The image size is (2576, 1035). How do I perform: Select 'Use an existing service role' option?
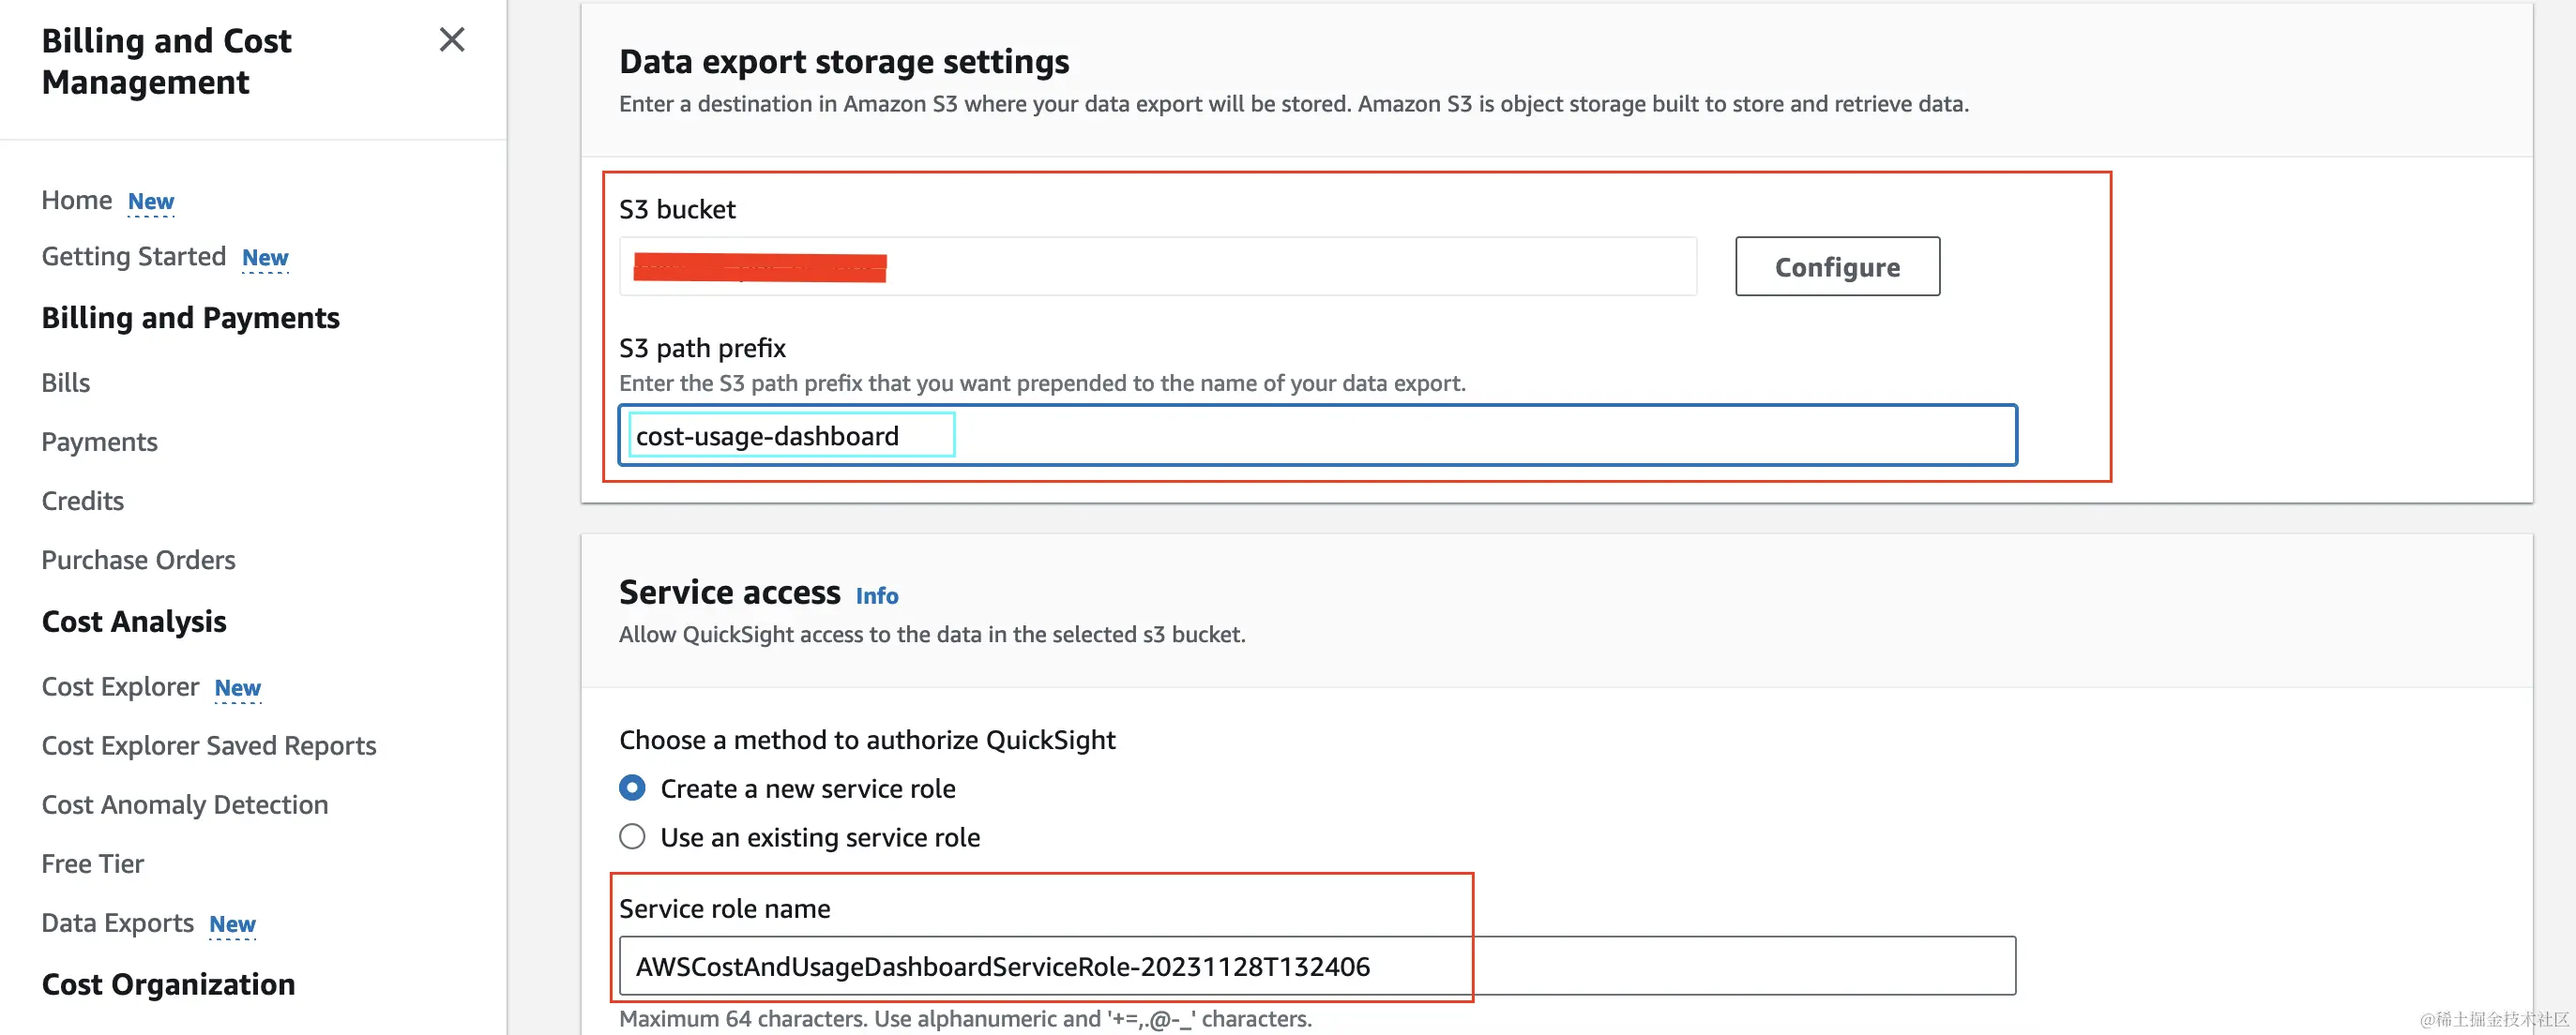[x=632, y=836]
